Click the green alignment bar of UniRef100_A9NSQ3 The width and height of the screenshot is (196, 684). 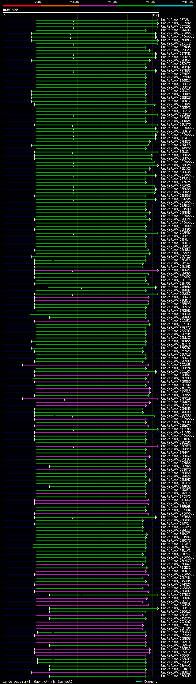pyautogui.click(x=91, y=30)
